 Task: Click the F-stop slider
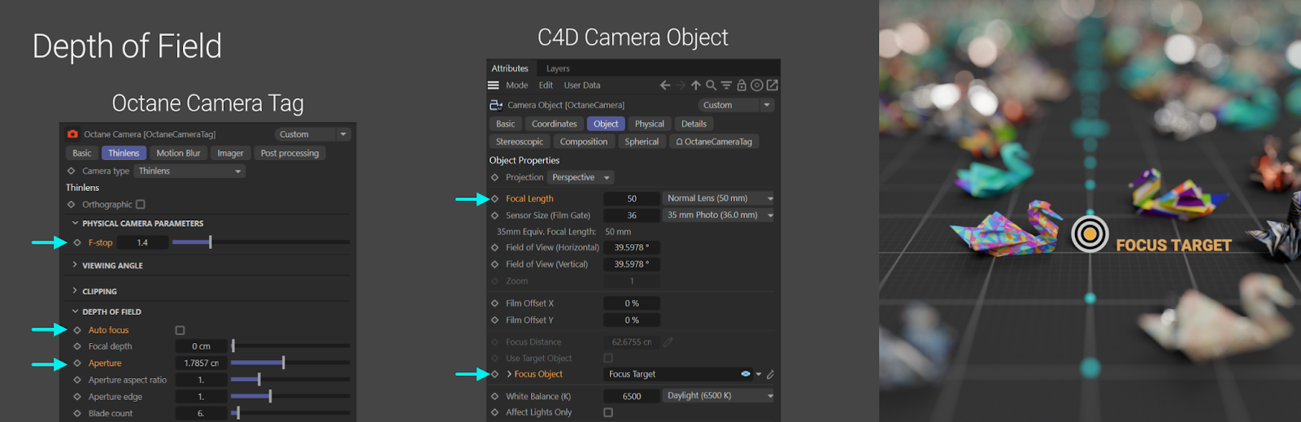coord(260,243)
